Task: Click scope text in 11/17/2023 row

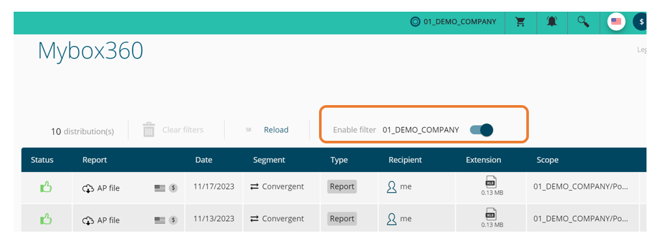Action: (581, 186)
